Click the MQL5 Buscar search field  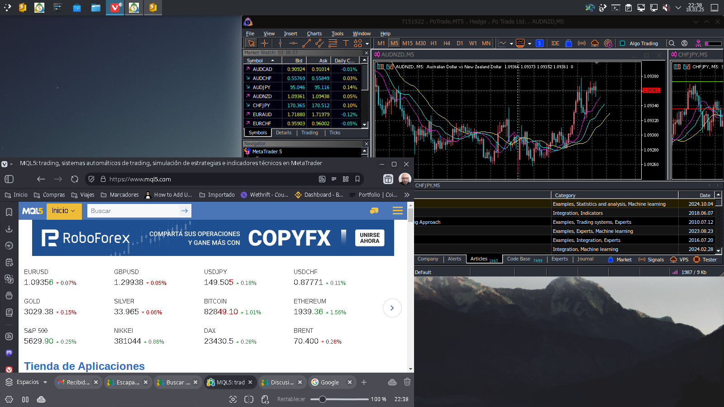[133, 211]
